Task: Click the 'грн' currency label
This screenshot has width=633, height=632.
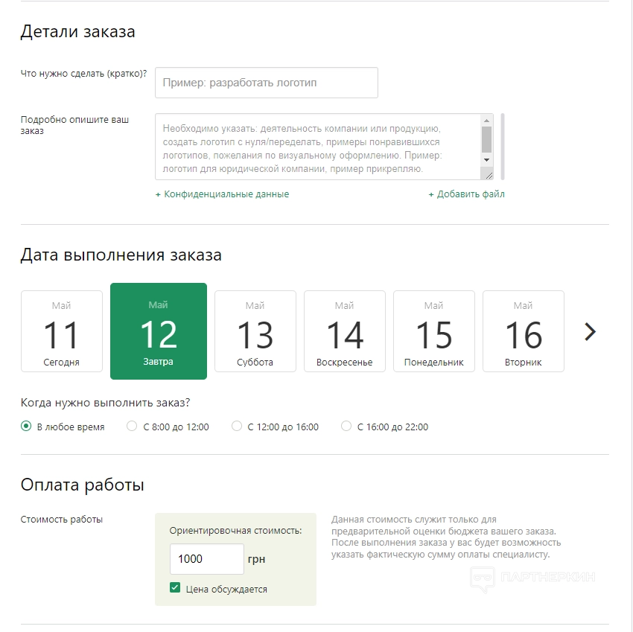Action: [256, 559]
